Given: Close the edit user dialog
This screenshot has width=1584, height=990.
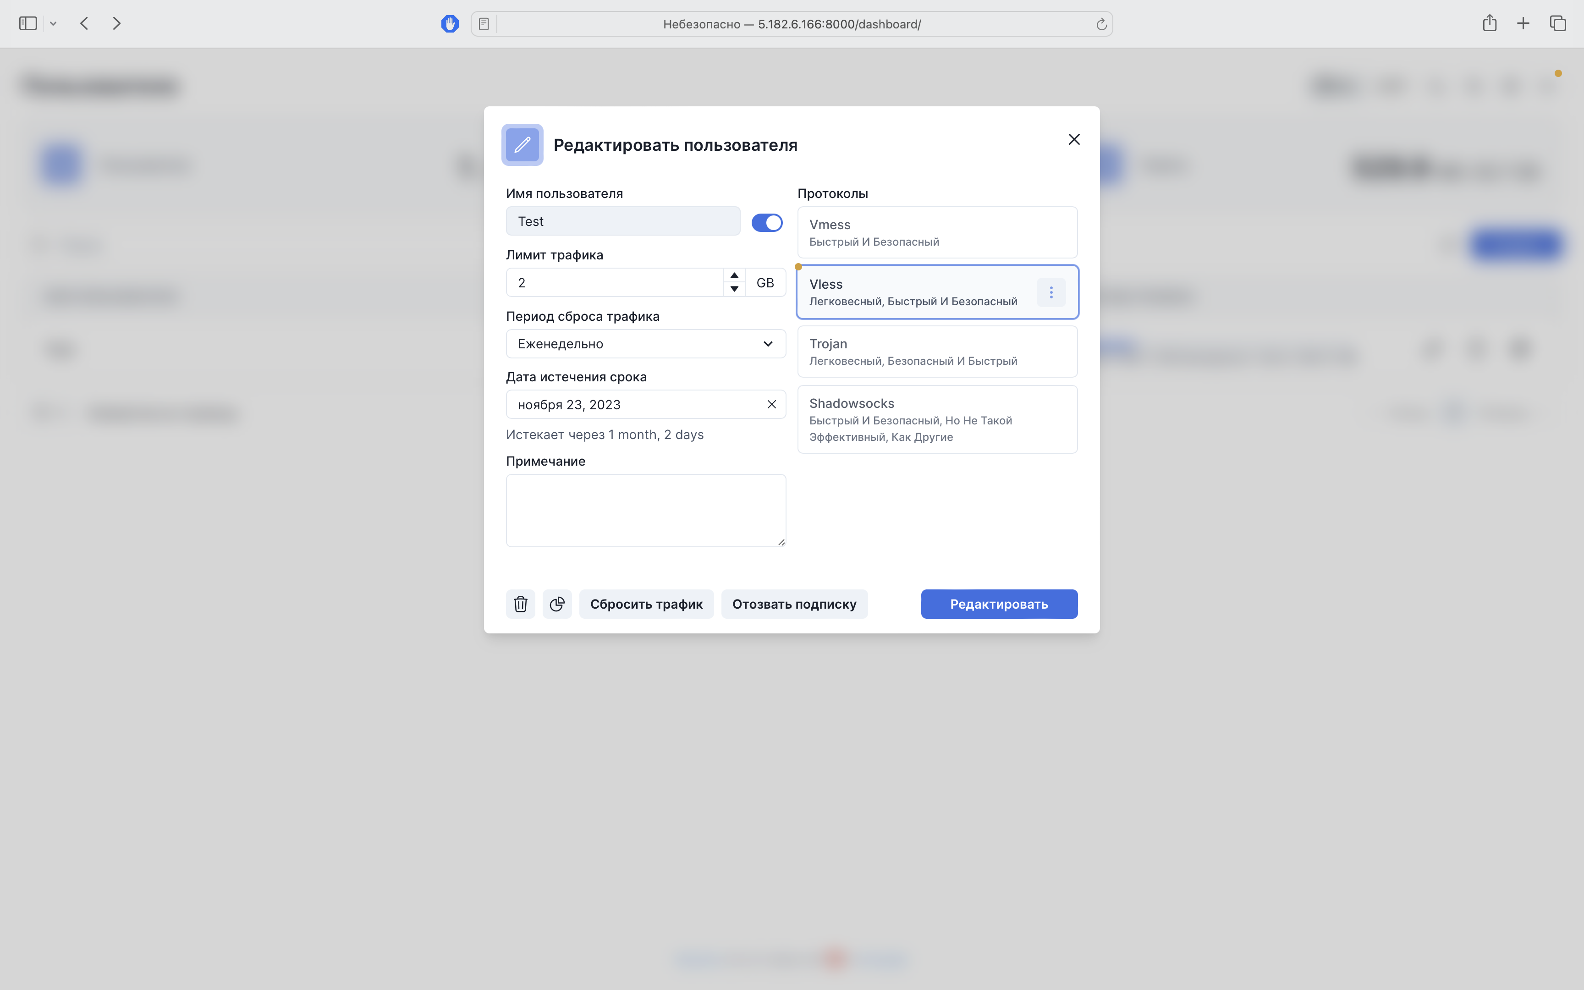Looking at the screenshot, I should click(x=1074, y=139).
